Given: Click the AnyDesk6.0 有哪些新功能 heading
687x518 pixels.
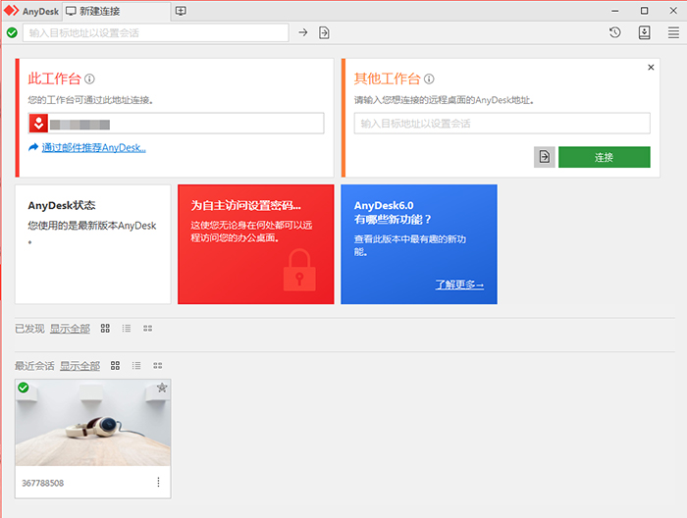Looking at the screenshot, I should [x=393, y=212].
